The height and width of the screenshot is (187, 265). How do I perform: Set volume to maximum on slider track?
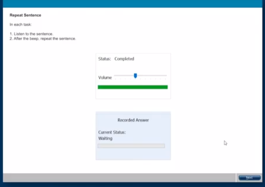pos(166,75)
